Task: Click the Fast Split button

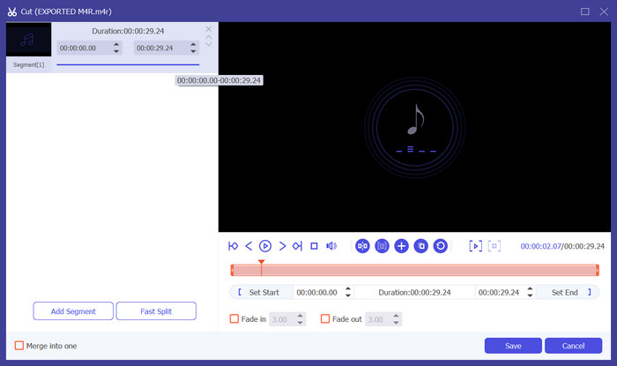Action: click(x=156, y=311)
